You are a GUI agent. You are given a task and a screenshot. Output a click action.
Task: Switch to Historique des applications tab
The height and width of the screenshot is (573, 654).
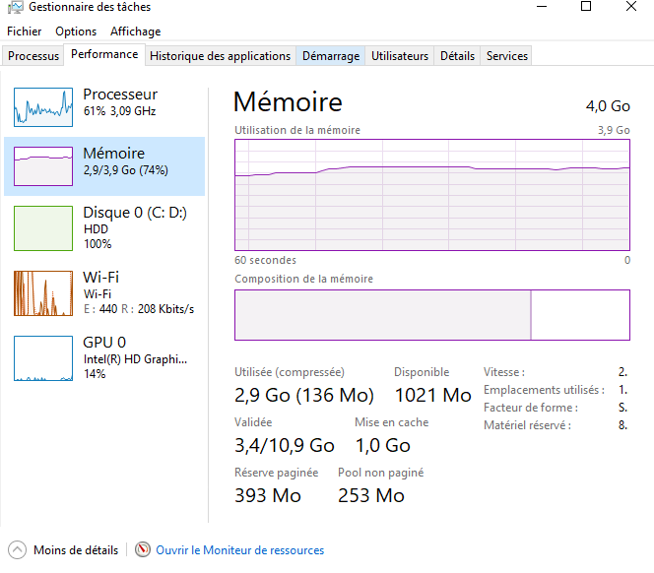tap(220, 56)
